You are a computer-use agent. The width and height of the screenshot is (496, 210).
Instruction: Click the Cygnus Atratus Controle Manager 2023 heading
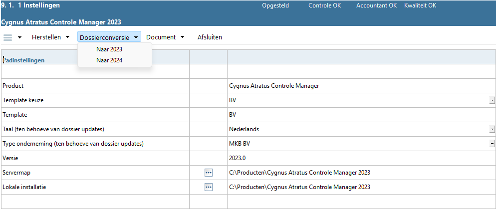(61, 22)
